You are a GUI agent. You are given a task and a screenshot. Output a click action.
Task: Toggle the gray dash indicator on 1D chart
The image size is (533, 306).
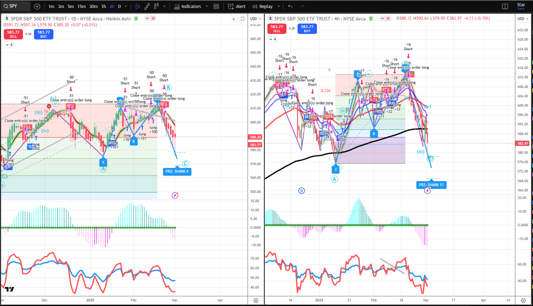pyautogui.click(x=148, y=18)
